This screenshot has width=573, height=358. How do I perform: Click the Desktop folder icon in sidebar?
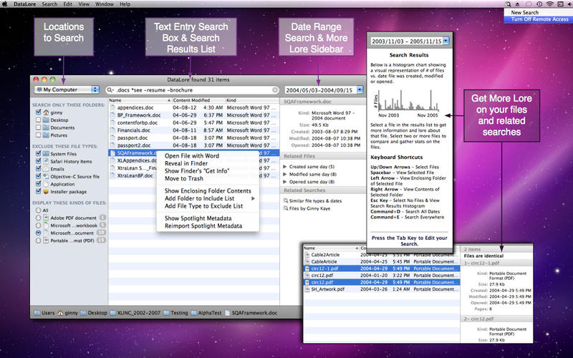[46, 120]
